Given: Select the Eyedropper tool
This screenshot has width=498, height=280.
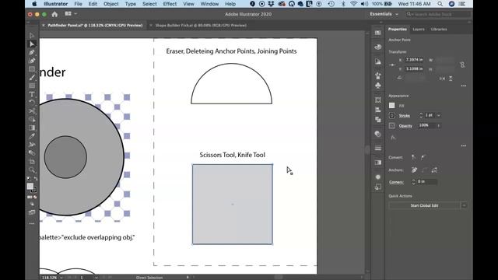Looking at the screenshot, I should pos(32,136).
